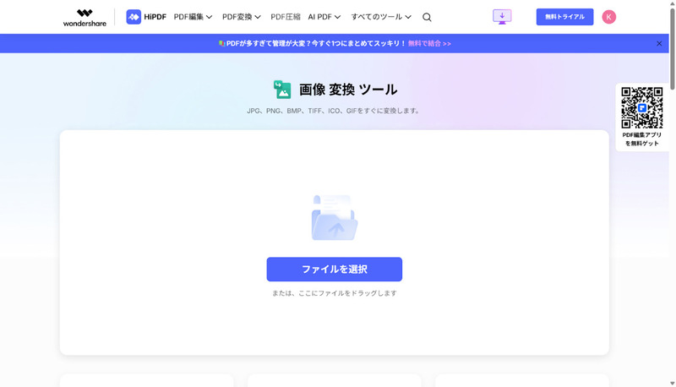Click the PDF app QR code
This screenshot has height=387, width=676.
pyautogui.click(x=642, y=107)
